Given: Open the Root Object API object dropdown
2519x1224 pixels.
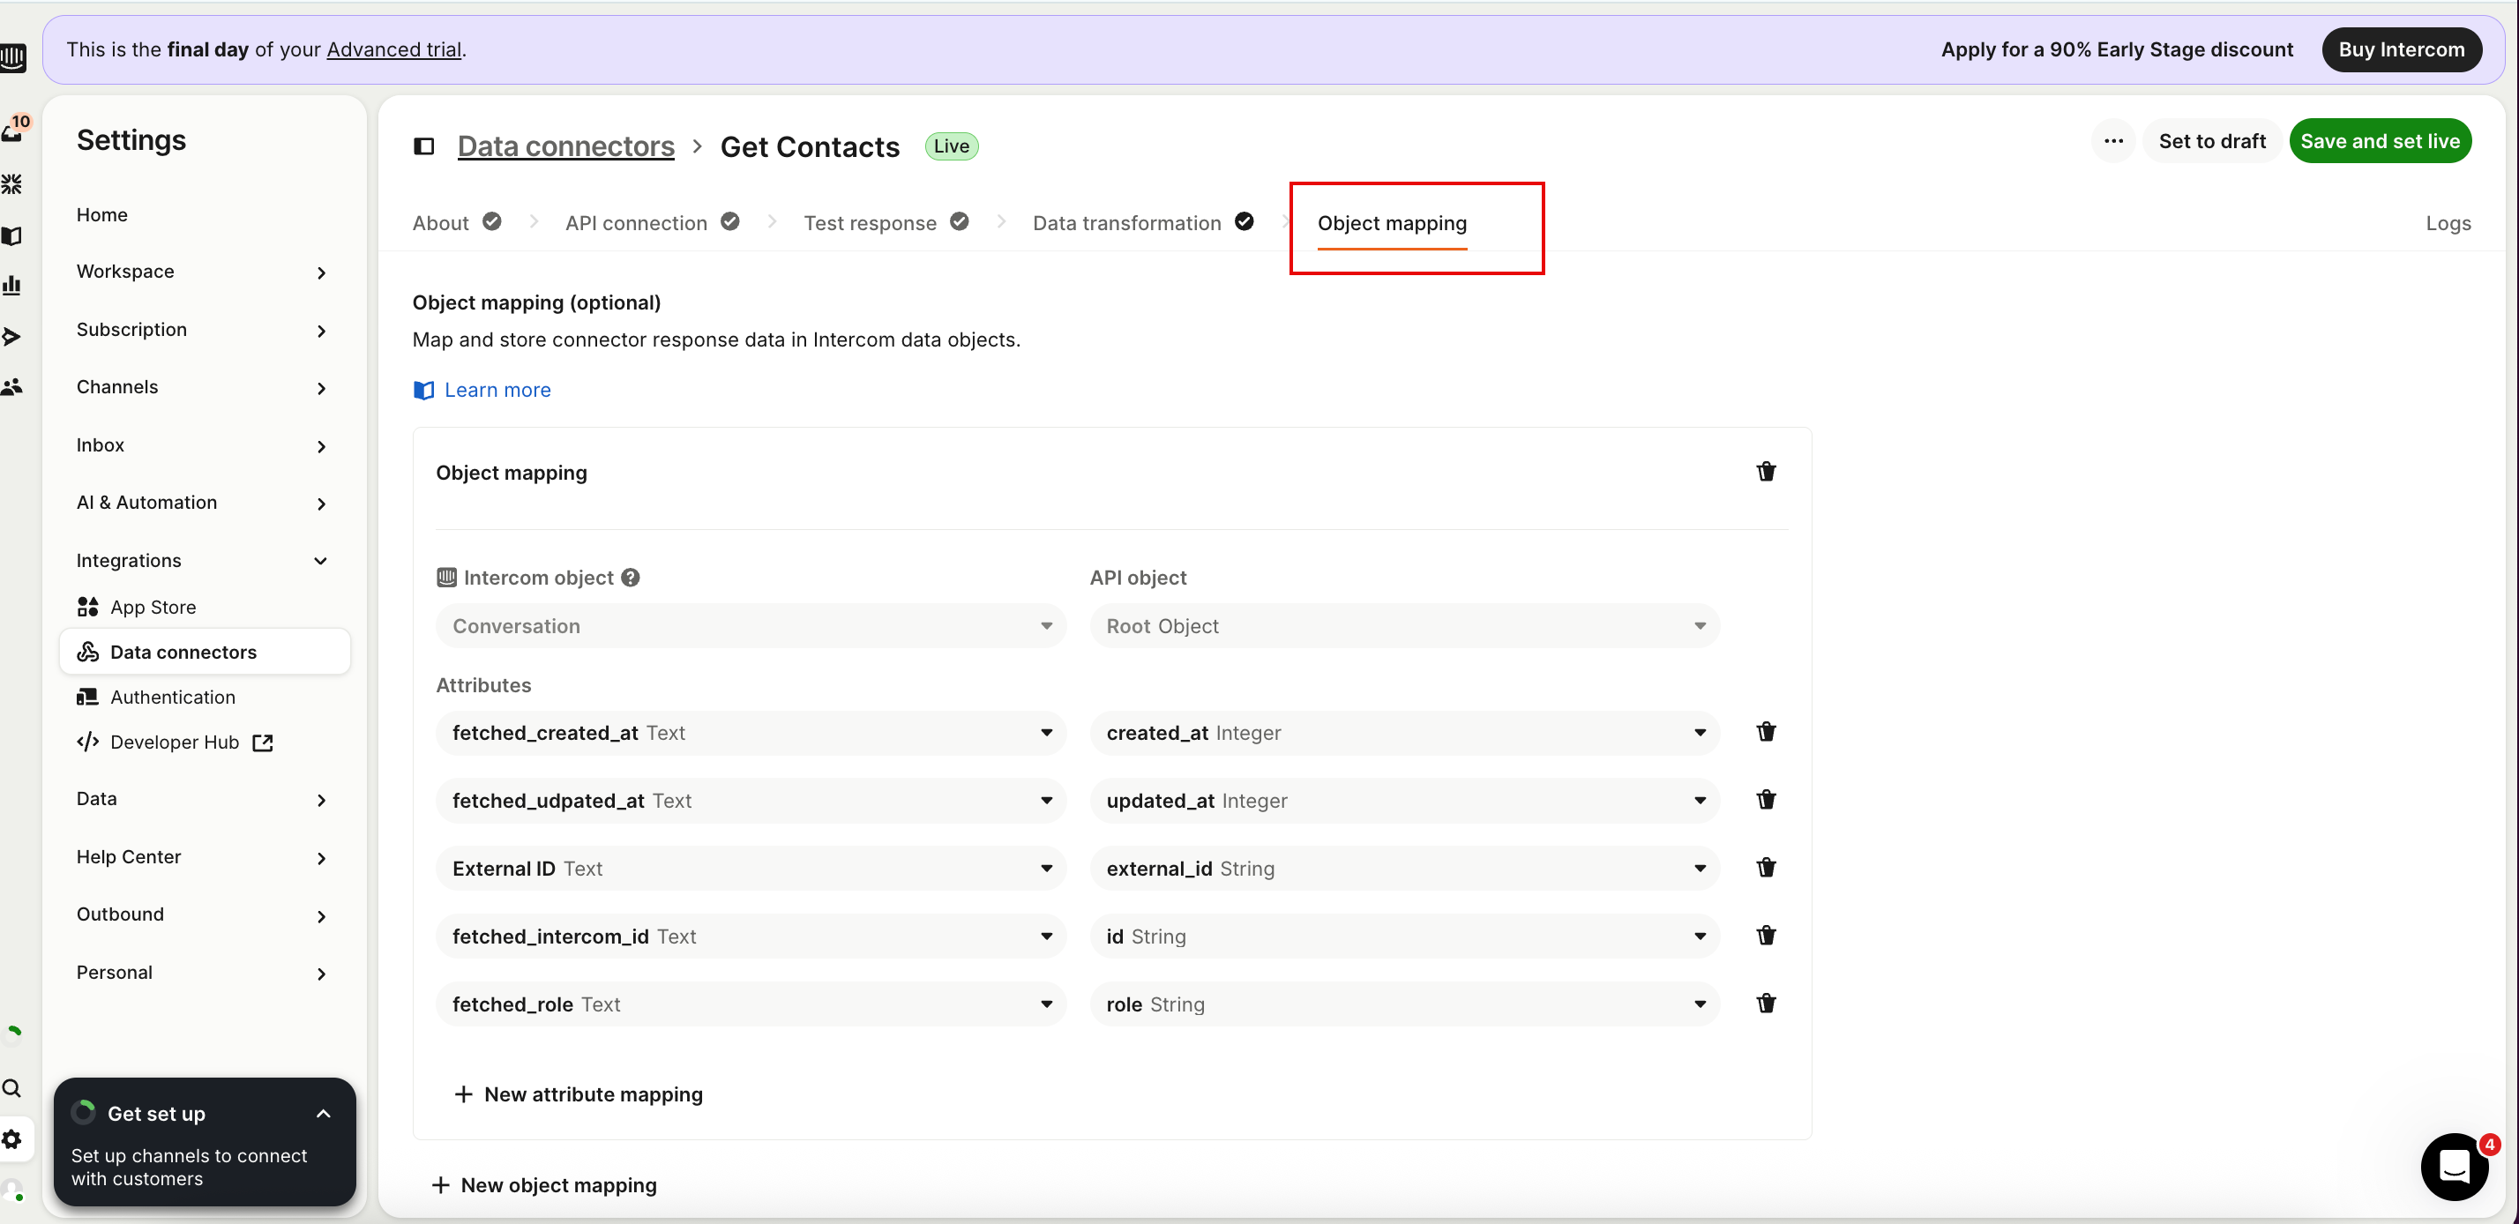Looking at the screenshot, I should tap(1404, 626).
